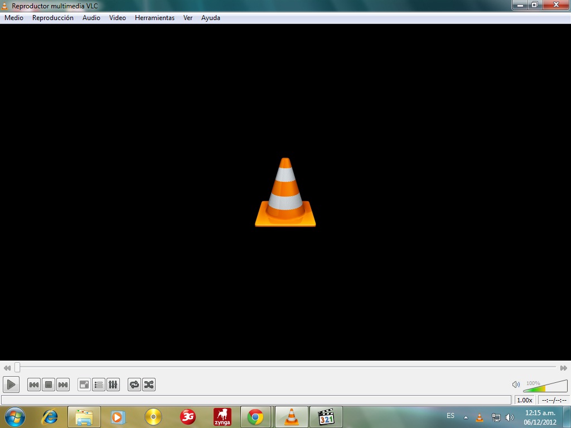Screen dimensions: 571x428
Task: Click the VLC cone logo in video area
Action: point(285,192)
